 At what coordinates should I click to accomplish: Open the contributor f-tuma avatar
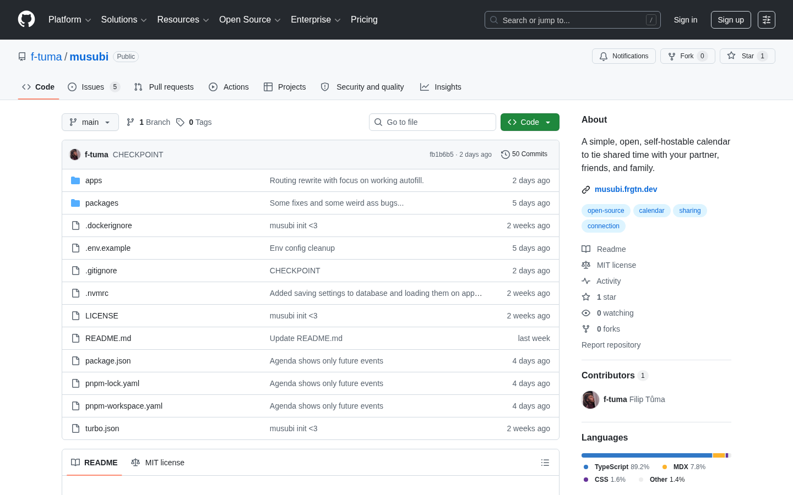point(590,400)
